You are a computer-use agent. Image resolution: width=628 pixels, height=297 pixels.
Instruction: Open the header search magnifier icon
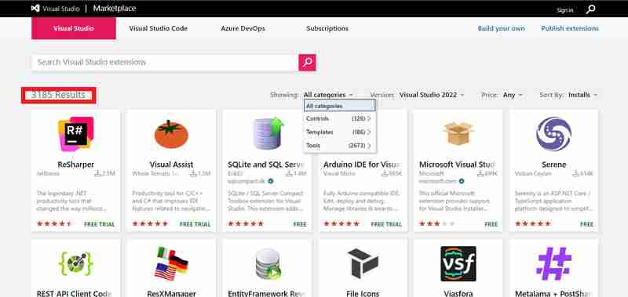[590, 9]
